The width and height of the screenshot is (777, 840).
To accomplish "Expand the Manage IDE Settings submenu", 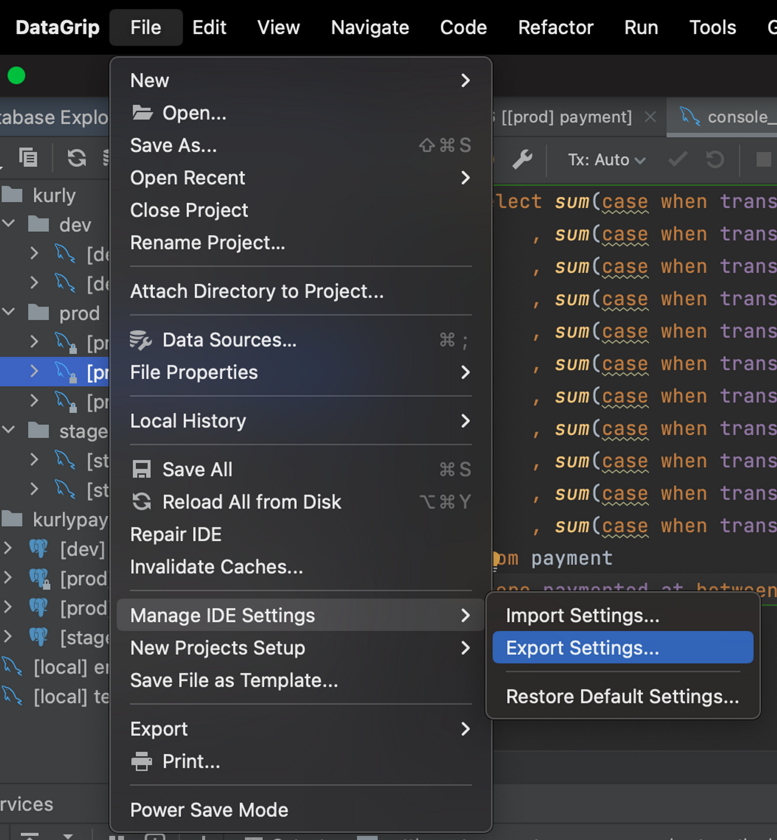I will point(300,615).
